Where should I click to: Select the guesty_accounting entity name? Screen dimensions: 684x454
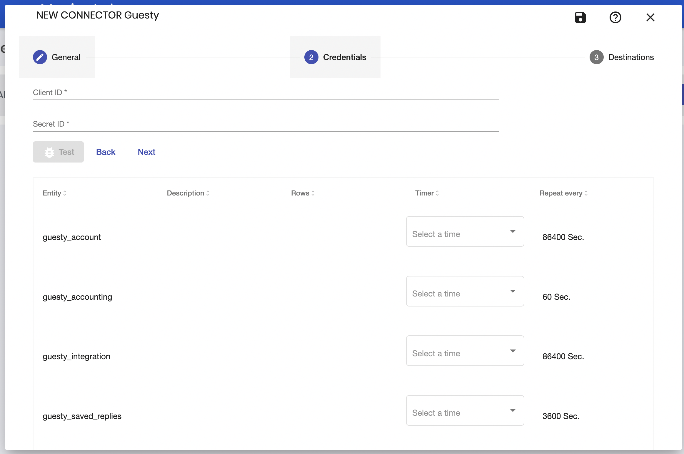click(77, 297)
